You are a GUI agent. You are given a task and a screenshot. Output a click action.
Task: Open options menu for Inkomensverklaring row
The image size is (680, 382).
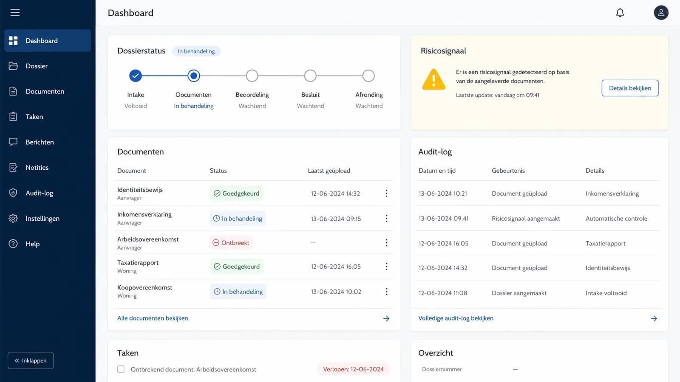[386, 219]
